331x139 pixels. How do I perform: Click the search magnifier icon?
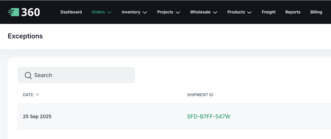click(x=28, y=75)
